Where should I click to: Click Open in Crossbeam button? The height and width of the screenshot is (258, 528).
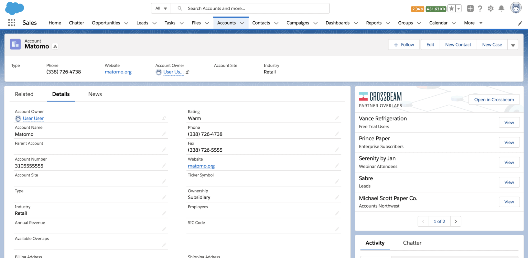click(494, 100)
